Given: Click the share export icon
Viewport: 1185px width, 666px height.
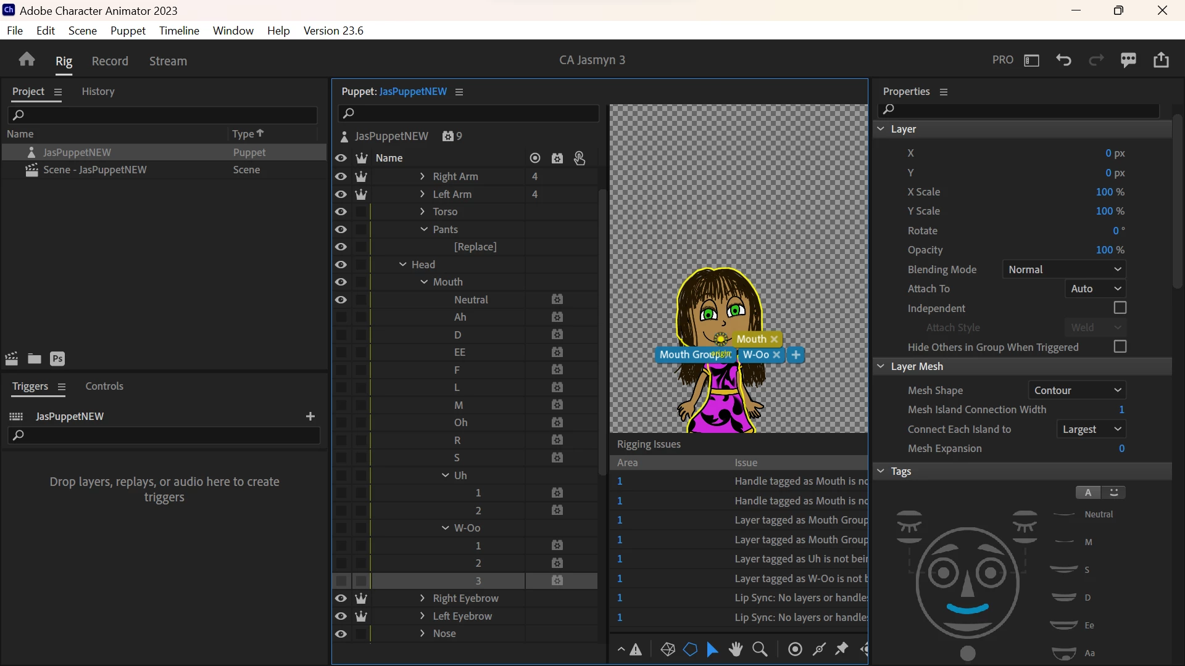Looking at the screenshot, I should pos(1161,60).
